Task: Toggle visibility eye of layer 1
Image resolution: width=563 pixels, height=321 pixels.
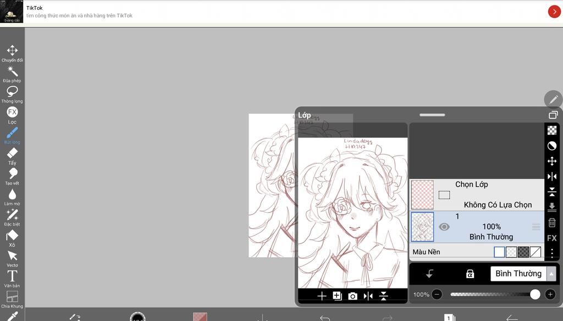Action: (444, 226)
